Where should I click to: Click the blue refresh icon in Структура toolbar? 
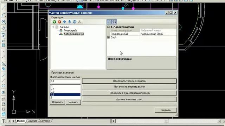click(x=75, y=22)
